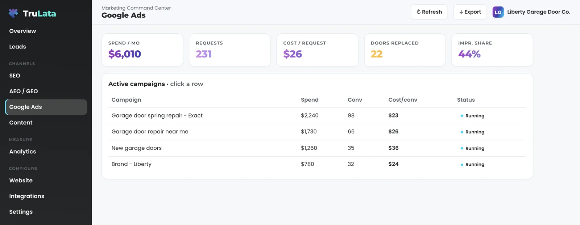This screenshot has height=225, width=580.
Task: Click the Cost / Request $26 card
Action: (x=317, y=50)
